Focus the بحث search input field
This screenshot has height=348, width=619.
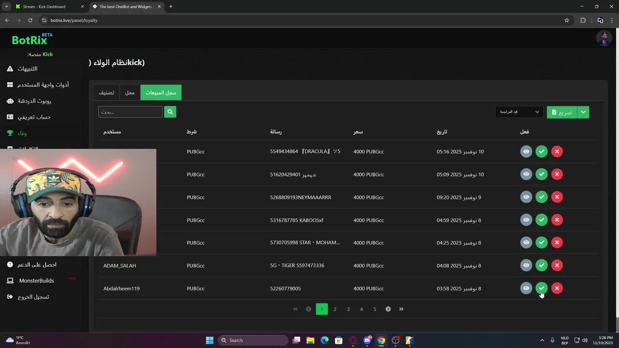click(x=130, y=112)
